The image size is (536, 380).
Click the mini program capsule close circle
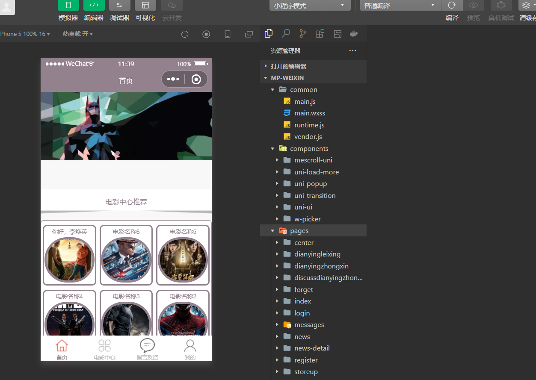click(x=196, y=79)
